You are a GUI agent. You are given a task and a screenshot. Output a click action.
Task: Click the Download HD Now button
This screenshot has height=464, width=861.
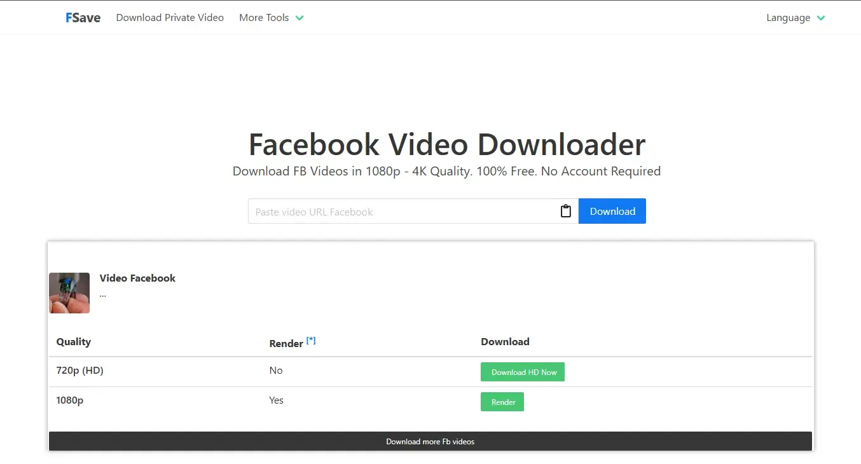(522, 372)
